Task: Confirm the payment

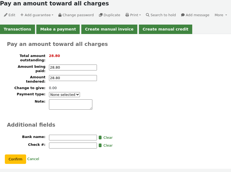Action: point(15,159)
